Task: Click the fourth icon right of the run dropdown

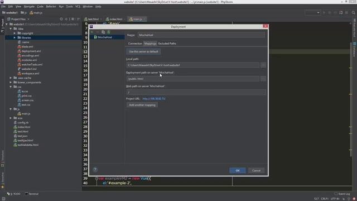Action: click(x=341, y=12)
